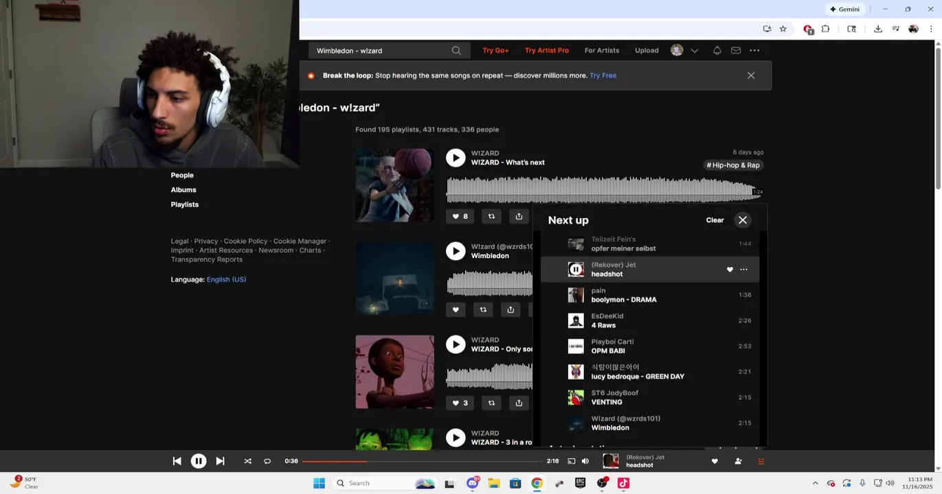Clear the Next up queue
942x494 pixels.
pos(715,220)
